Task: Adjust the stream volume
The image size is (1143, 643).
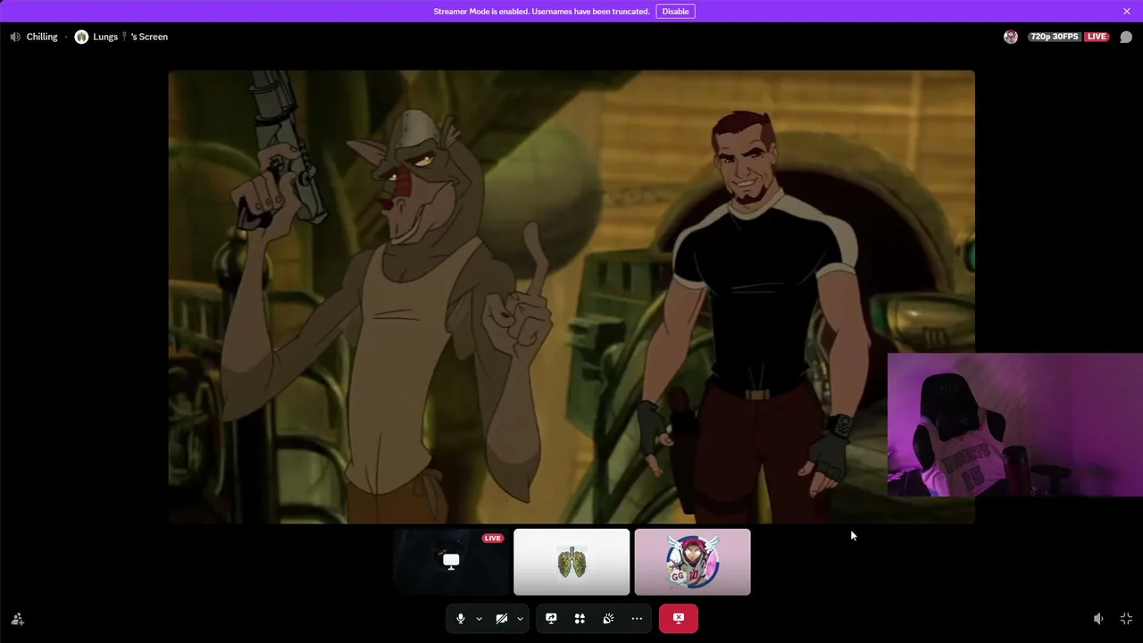Action: click(x=1098, y=619)
